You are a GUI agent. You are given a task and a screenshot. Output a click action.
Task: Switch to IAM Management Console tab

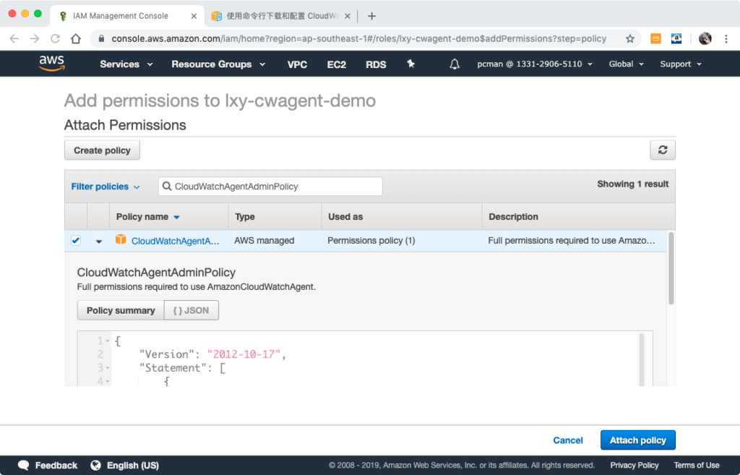click(x=127, y=16)
